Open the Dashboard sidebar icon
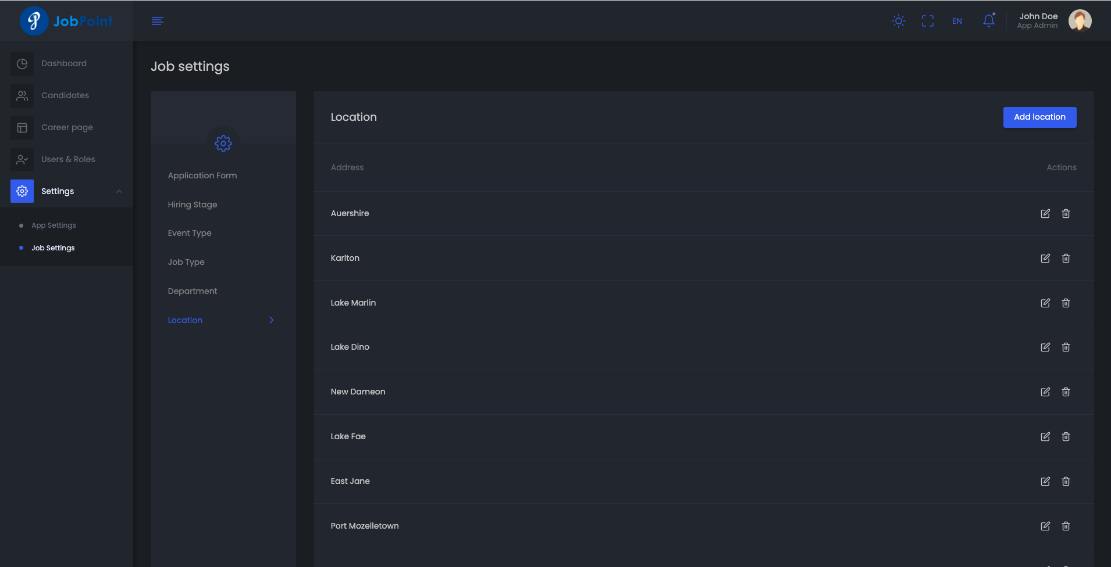This screenshot has width=1111, height=567. pos(22,64)
